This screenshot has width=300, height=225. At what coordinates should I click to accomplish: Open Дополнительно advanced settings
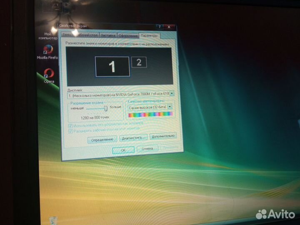163,136
